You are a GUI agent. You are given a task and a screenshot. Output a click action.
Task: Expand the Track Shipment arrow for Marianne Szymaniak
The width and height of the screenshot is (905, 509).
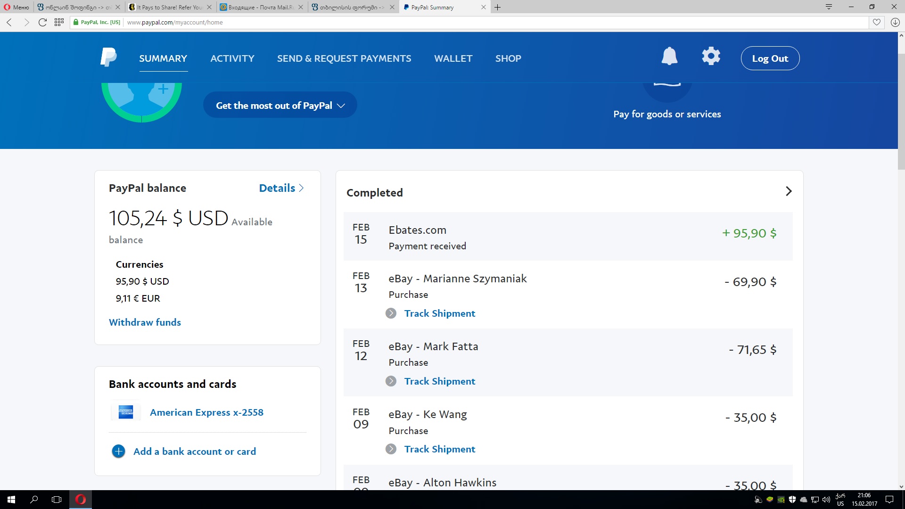click(391, 313)
